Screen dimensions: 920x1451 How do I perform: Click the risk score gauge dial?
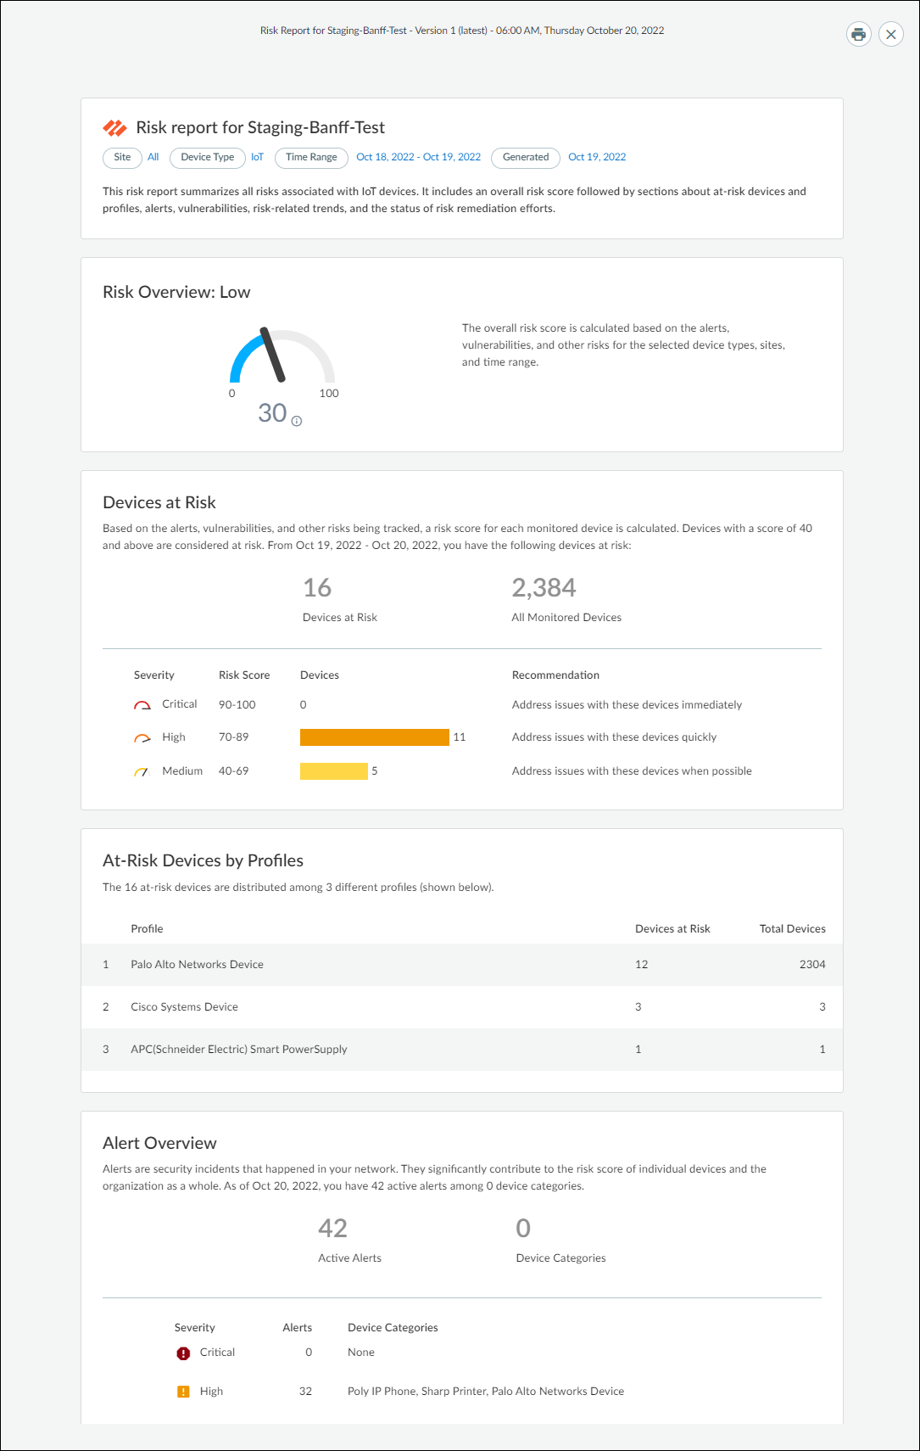coord(282,358)
